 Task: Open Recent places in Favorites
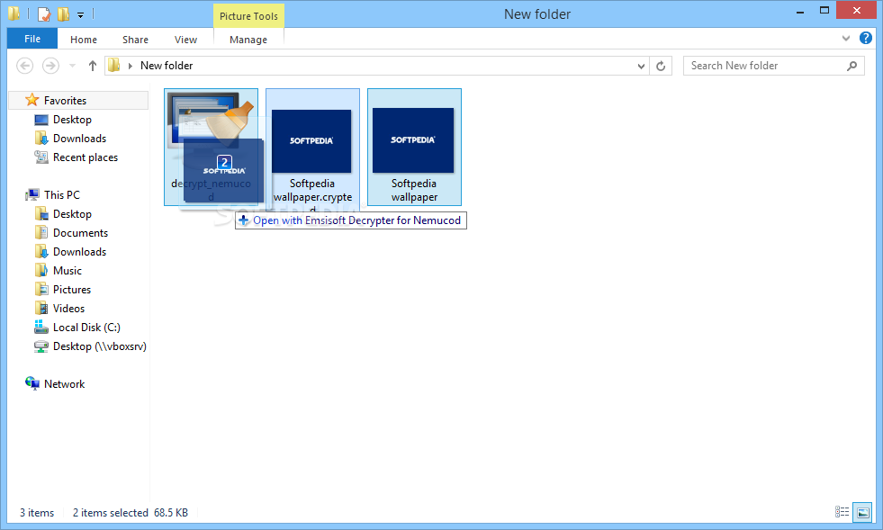pos(85,157)
